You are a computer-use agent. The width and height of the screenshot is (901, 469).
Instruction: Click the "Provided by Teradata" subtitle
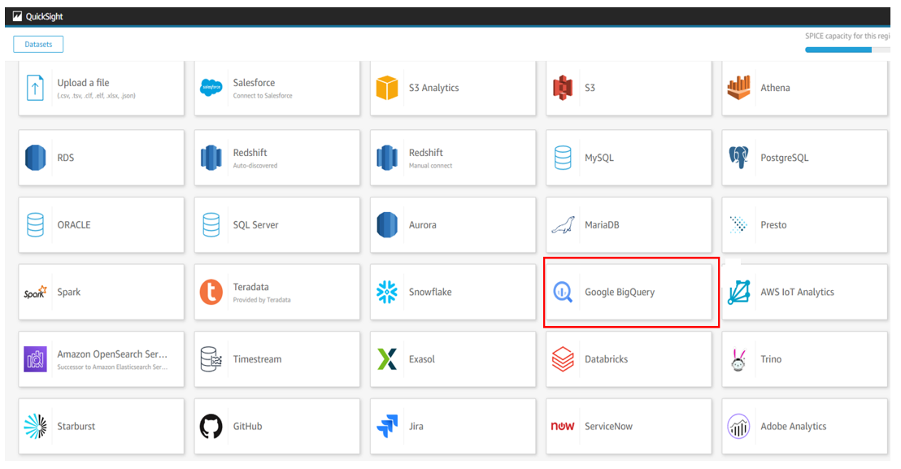coord(262,300)
